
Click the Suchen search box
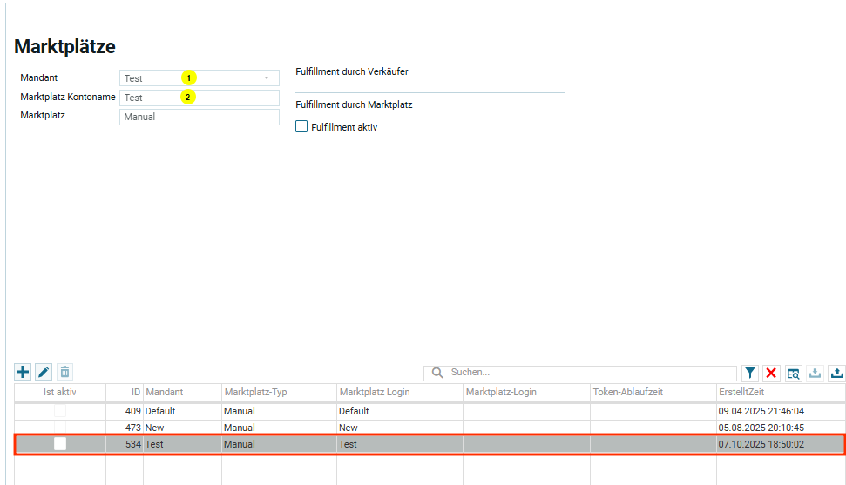point(589,373)
